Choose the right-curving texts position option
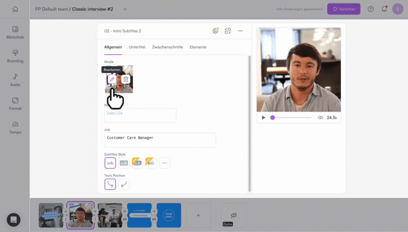The width and height of the screenshot is (408, 232). pyautogui.click(x=110, y=184)
